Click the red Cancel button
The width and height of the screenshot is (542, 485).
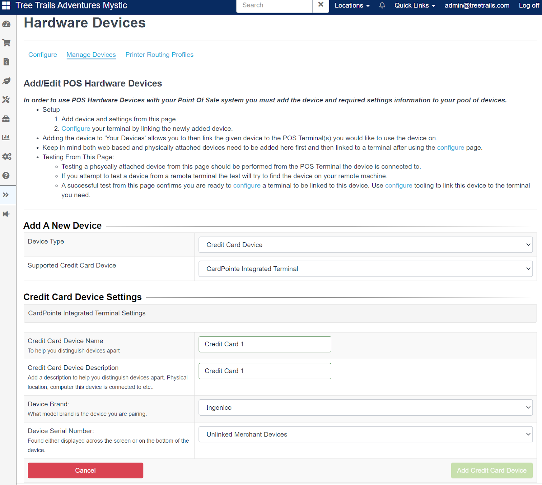(85, 470)
